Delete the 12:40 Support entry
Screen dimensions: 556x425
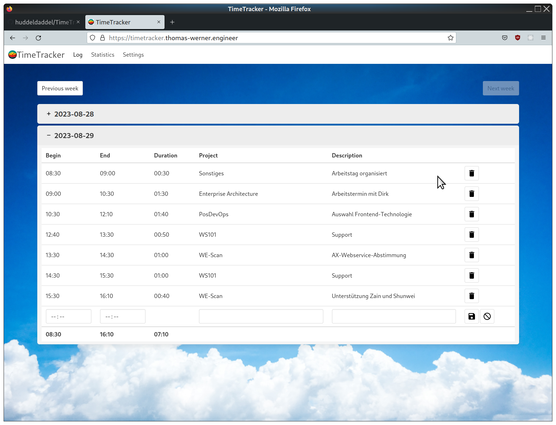[471, 235]
